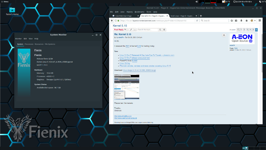Reload the current page
The height and width of the screenshot is (150, 266).
click(x=197, y=21)
